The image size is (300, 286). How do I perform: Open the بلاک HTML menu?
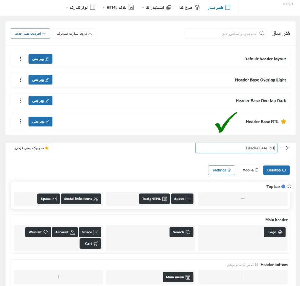pos(120,7)
